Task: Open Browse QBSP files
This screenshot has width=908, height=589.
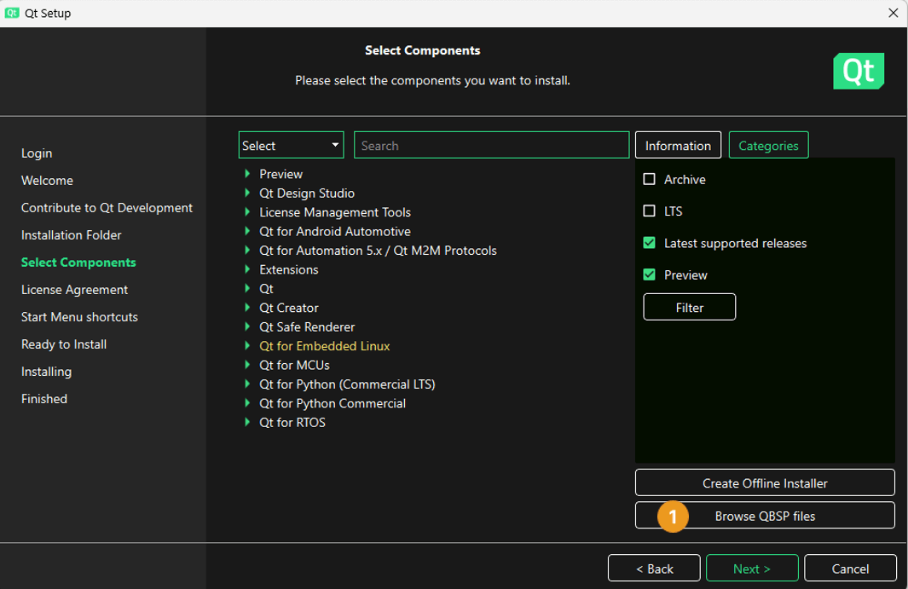Action: 764,516
